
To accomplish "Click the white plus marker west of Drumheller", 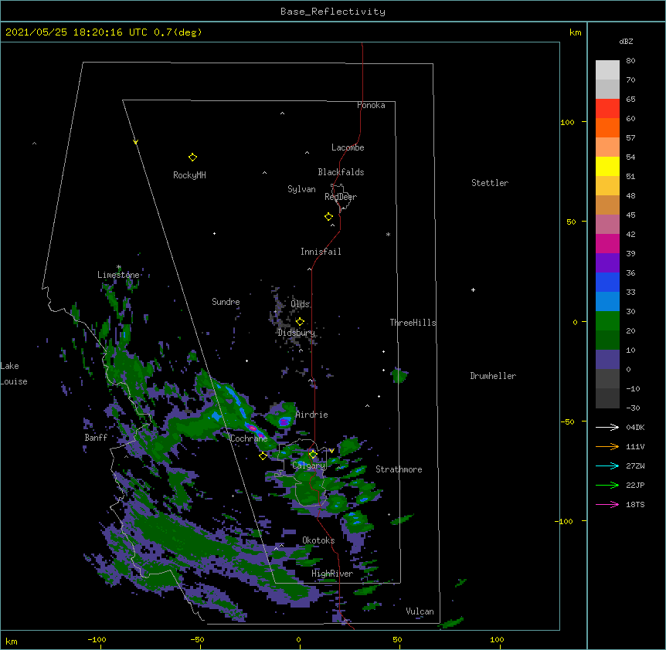I will click(x=473, y=289).
